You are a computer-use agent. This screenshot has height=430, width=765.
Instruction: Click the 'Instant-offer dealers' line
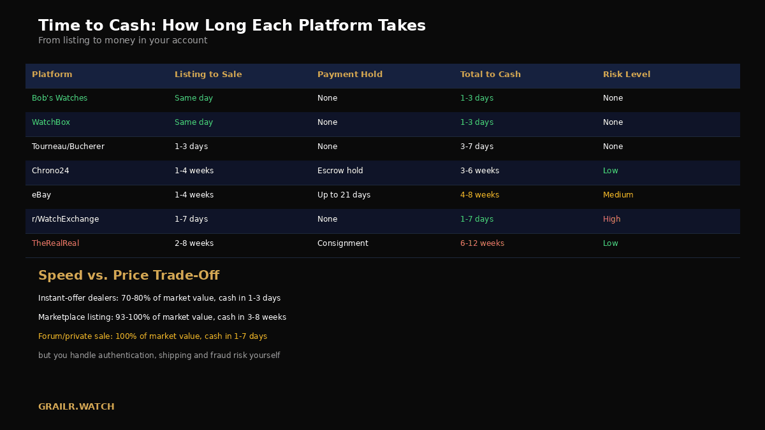click(x=159, y=298)
